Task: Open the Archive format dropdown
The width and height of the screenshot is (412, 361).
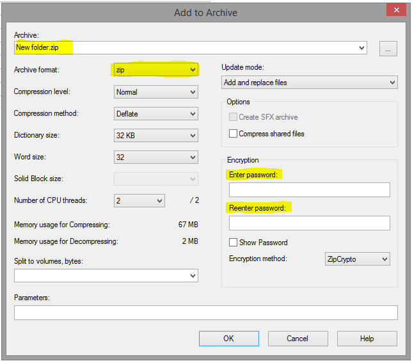Action: tap(155, 70)
